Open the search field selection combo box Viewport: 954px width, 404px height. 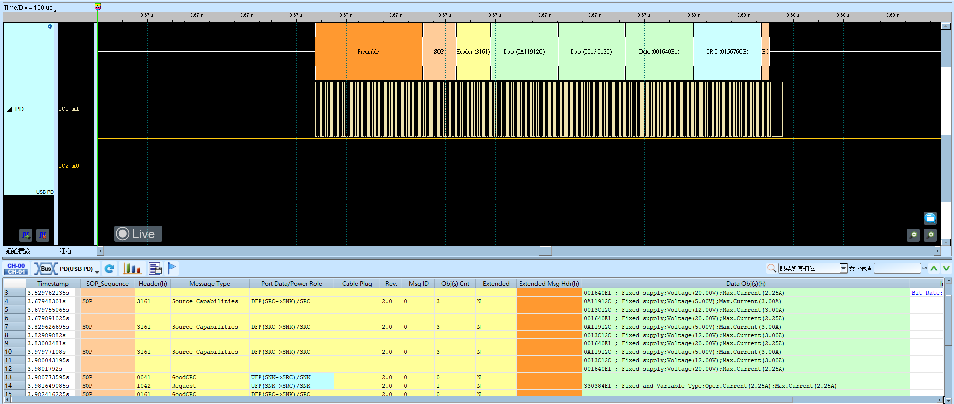812,269
